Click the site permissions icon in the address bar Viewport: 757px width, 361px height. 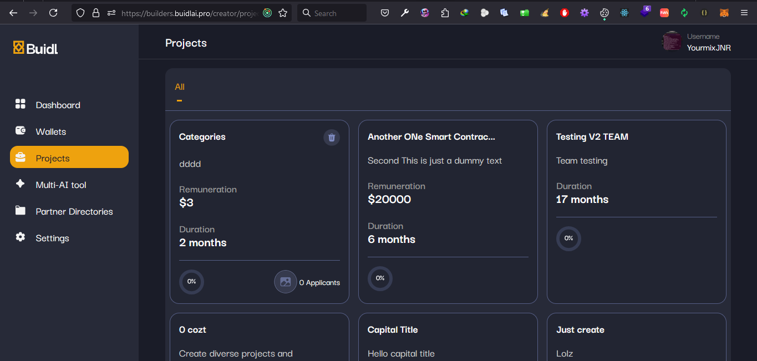111,13
